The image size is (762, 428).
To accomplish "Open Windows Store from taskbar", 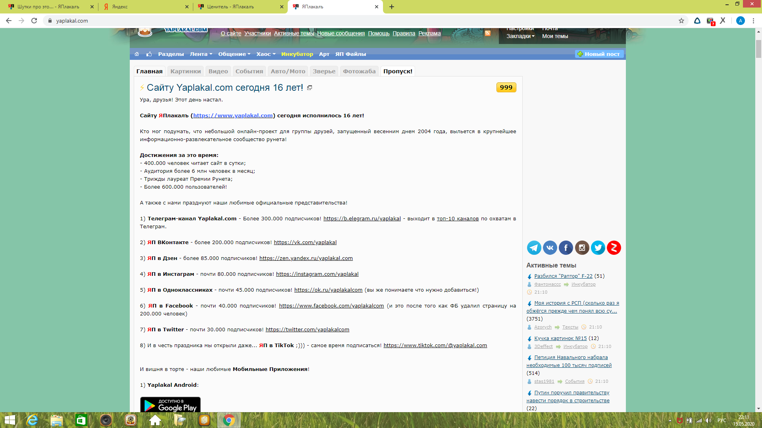I will click(81, 420).
